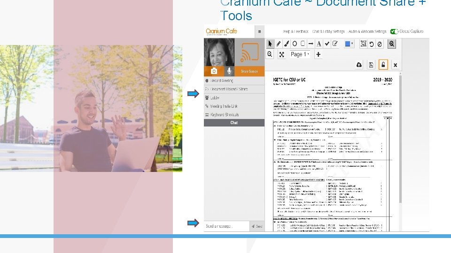Select the pencil drawing tool
The height and width of the screenshot is (253, 451).
click(279, 44)
